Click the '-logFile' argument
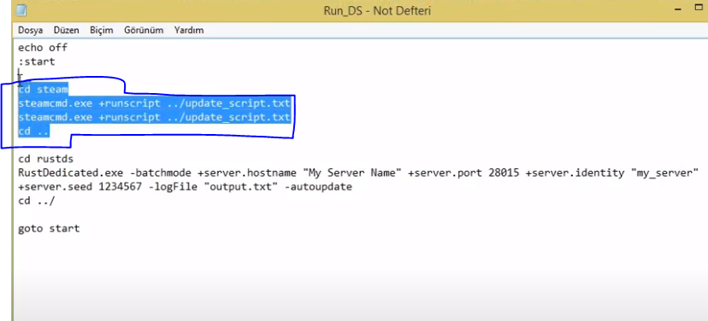This screenshot has height=321, width=708. click(173, 187)
